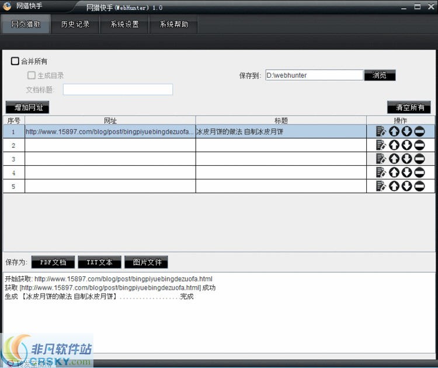This screenshot has width=438, height=368.
Task: Select the 15897.com URL cell in row 1
Action: click(x=110, y=131)
